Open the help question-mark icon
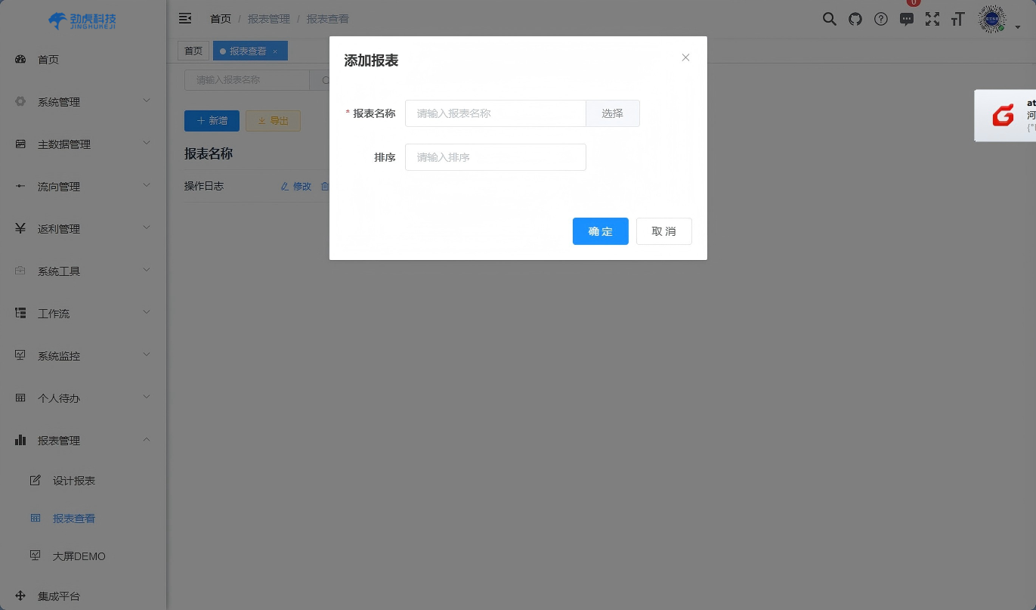This screenshot has height=610, width=1036. tap(880, 18)
